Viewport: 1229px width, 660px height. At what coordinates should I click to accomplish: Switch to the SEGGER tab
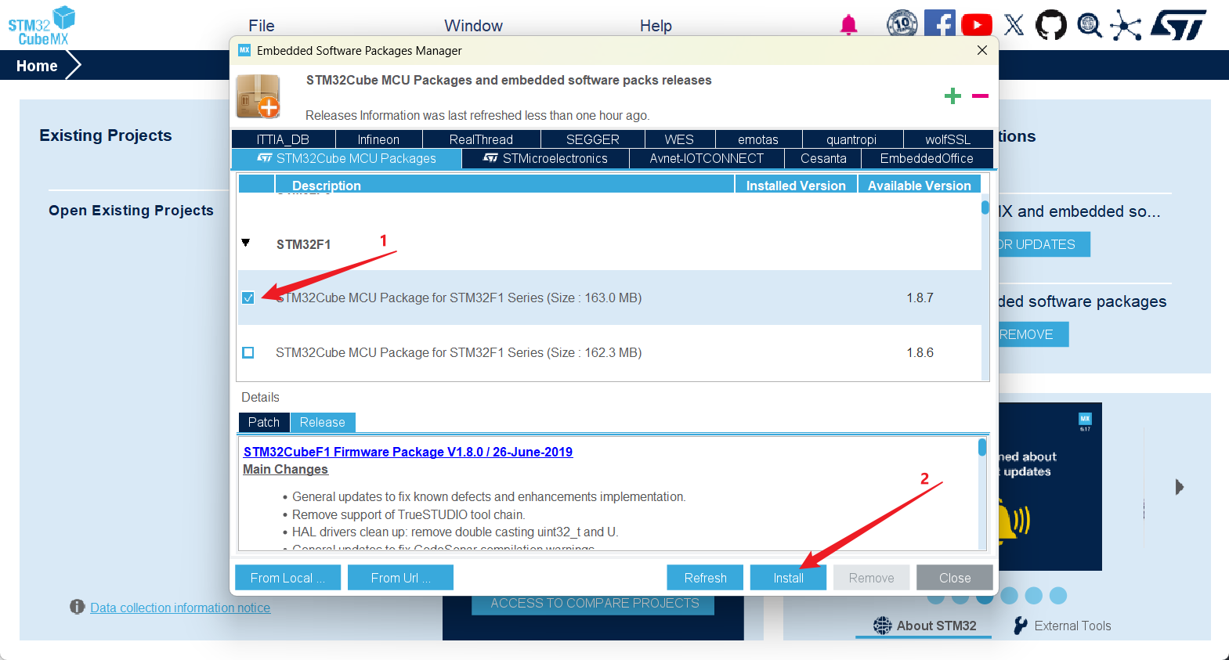[593, 139]
